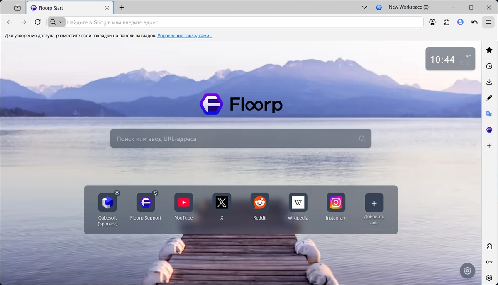Open X shortcut tile

coord(222,207)
